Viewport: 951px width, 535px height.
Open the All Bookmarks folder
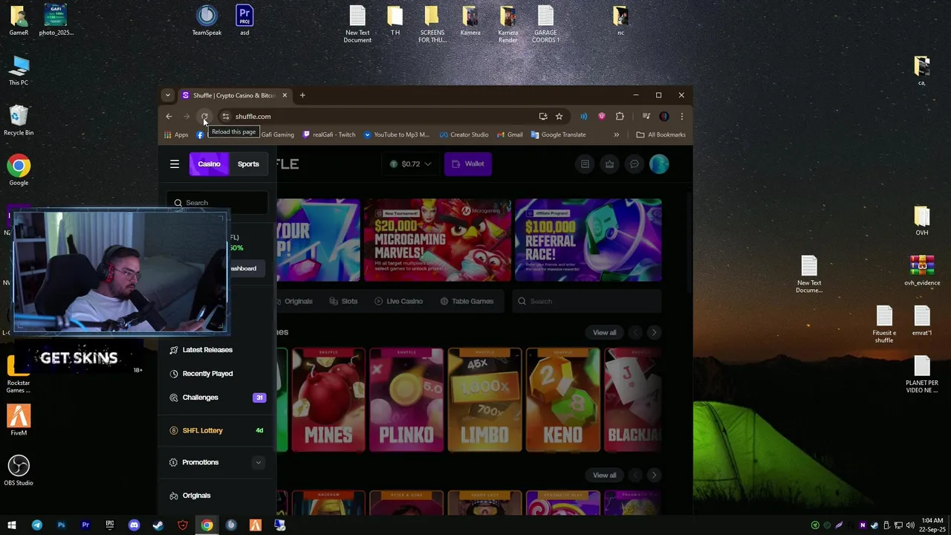(661, 134)
